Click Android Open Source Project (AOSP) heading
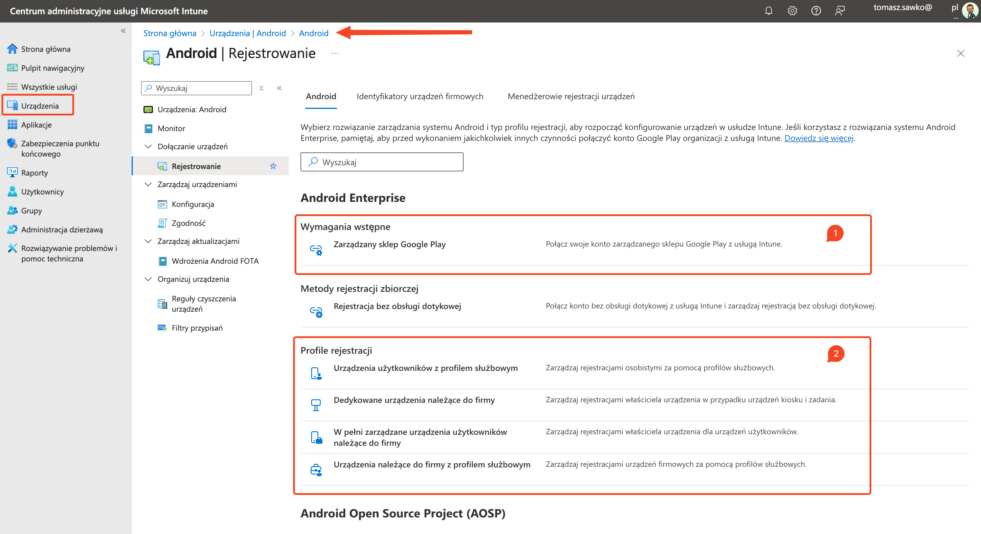The height and width of the screenshot is (534, 981). point(403,513)
